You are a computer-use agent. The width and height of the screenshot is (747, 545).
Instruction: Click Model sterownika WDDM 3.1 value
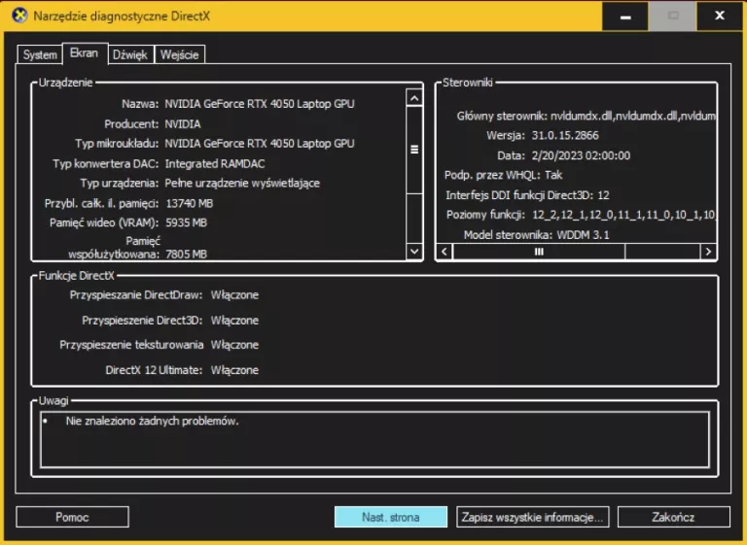click(x=584, y=235)
